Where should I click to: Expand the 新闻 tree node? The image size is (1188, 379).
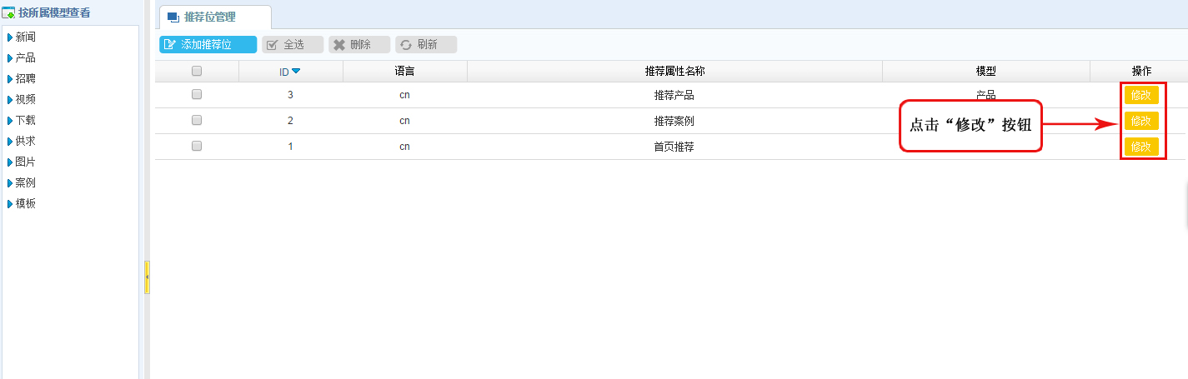(x=10, y=37)
